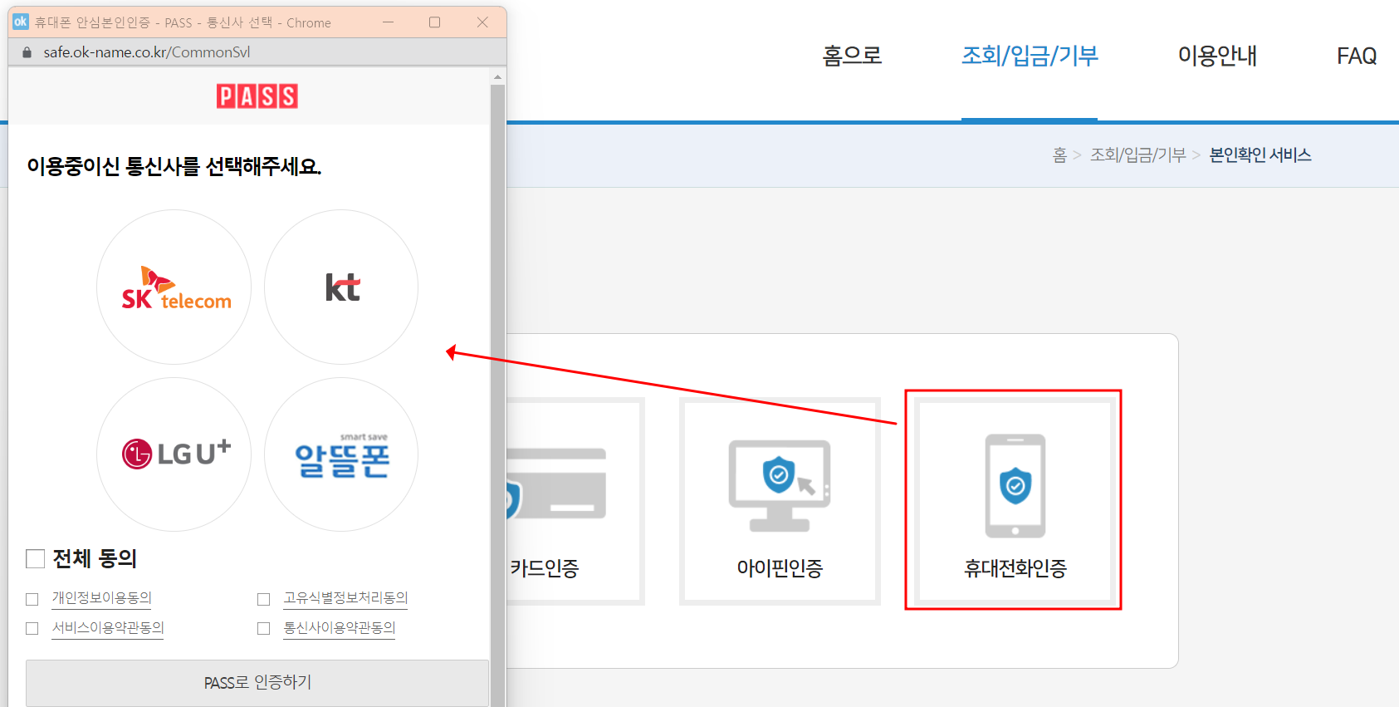This screenshot has height=707, width=1399.
Task: Click the safe.ok-name.co.kr address bar URL
Action: (x=146, y=52)
